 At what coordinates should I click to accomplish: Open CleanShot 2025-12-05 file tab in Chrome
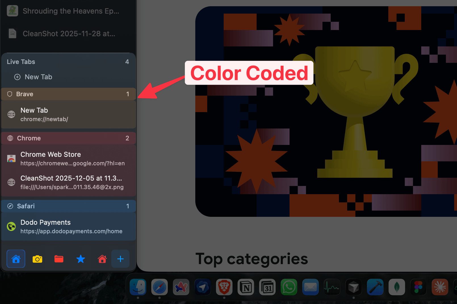click(x=68, y=182)
